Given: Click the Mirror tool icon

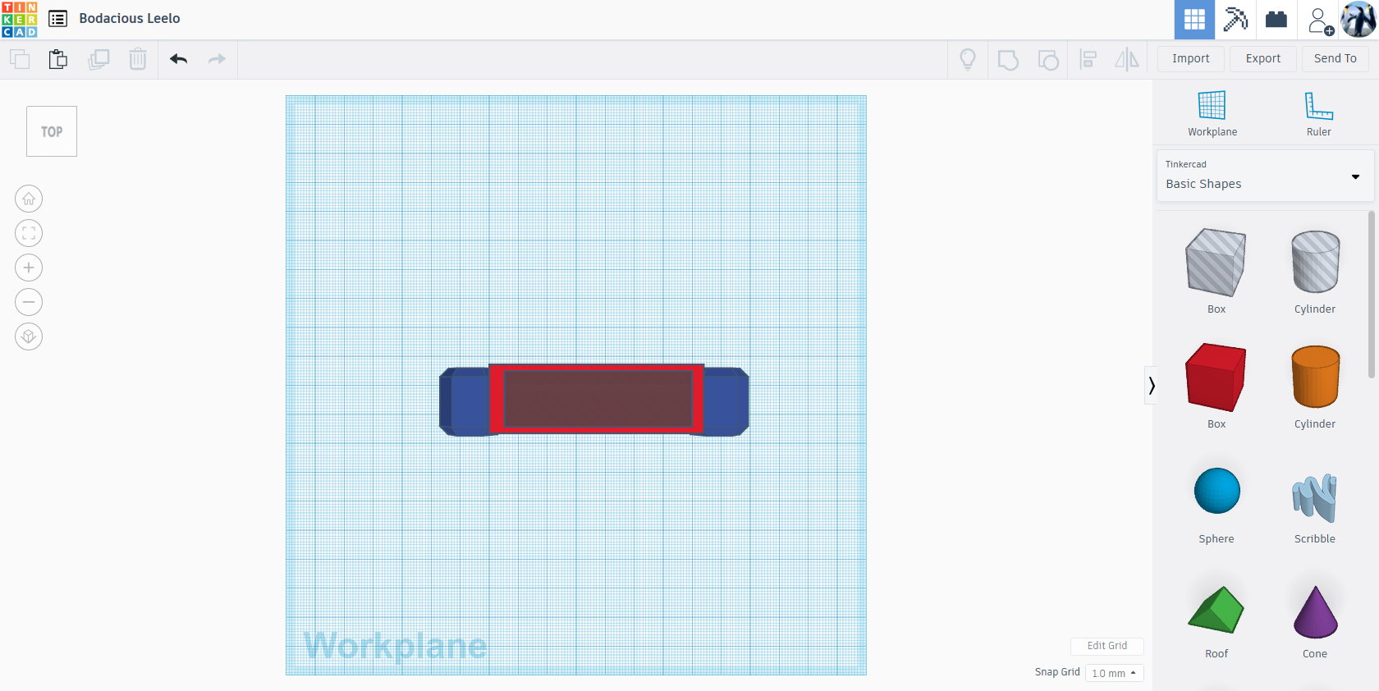Looking at the screenshot, I should pyautogui.click(x=1127, y=59).
